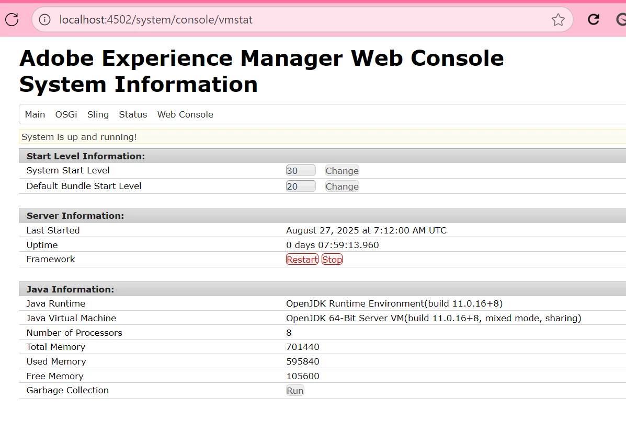Click the System Start Level input field

(x=301, y=171)
